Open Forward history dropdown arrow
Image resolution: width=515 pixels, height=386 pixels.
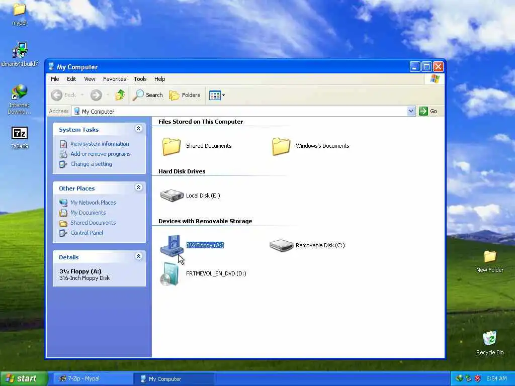click(x=108, y=95)
